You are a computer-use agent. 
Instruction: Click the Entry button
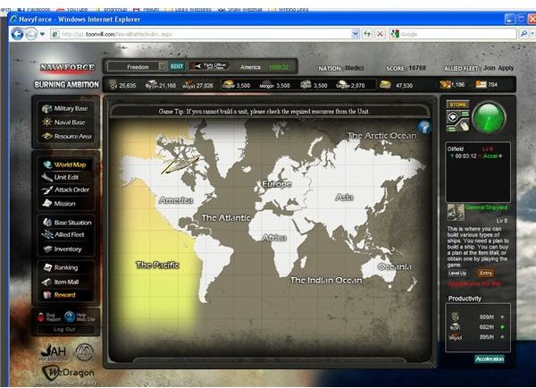[485, 273]
